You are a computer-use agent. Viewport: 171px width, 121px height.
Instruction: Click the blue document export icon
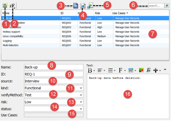pos(76,6)
